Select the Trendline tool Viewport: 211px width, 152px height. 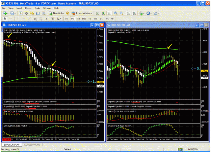[x=29, y=19]
